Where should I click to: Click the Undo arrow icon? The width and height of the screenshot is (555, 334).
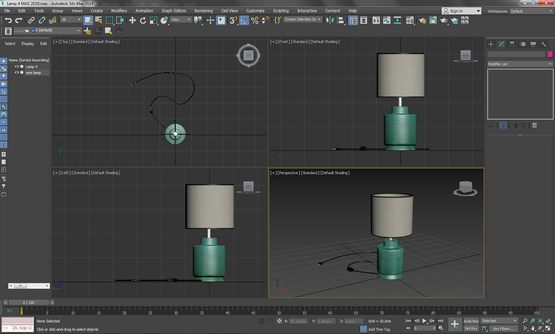click(x=8, y=20)
